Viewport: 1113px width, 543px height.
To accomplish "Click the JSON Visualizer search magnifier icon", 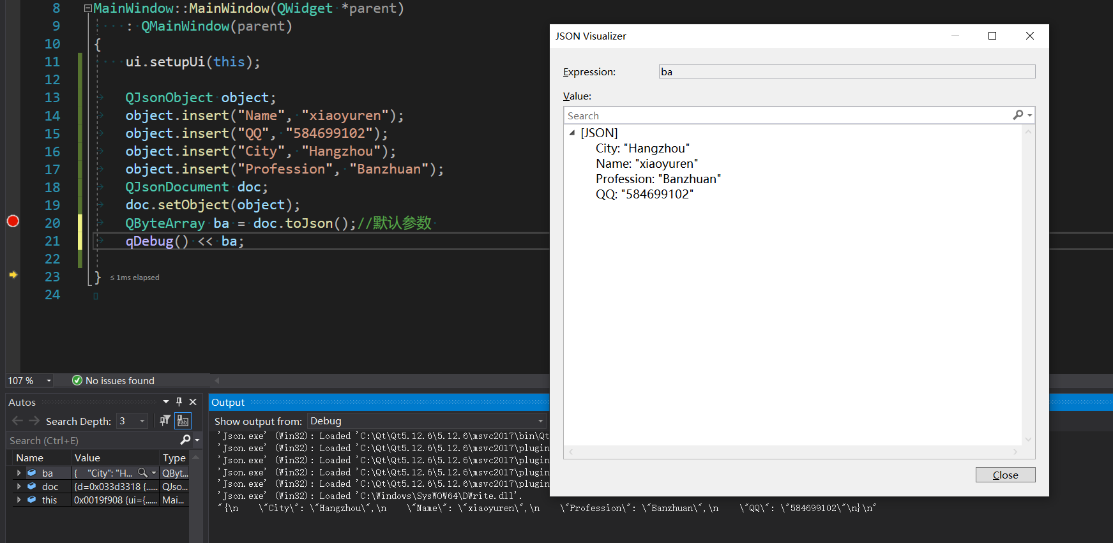I will pyautogui.click(x=1018, y=115).
